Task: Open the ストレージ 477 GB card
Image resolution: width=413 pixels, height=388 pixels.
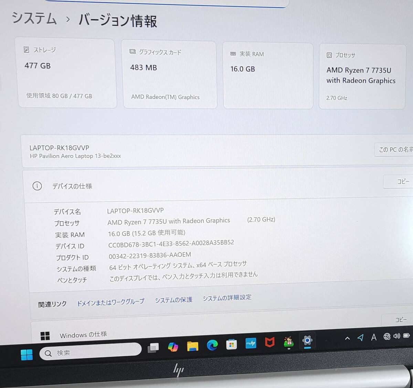Action: pyautogui.click(x=65, y=73)
